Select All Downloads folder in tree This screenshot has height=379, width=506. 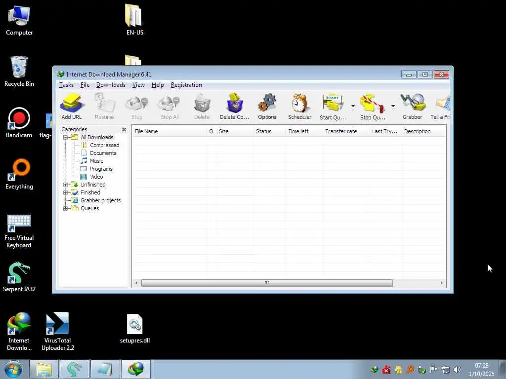97,137
